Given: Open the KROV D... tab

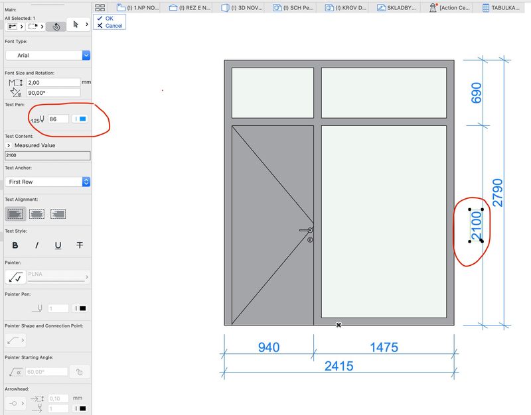Looking at the screenshot, I should 346,7.
